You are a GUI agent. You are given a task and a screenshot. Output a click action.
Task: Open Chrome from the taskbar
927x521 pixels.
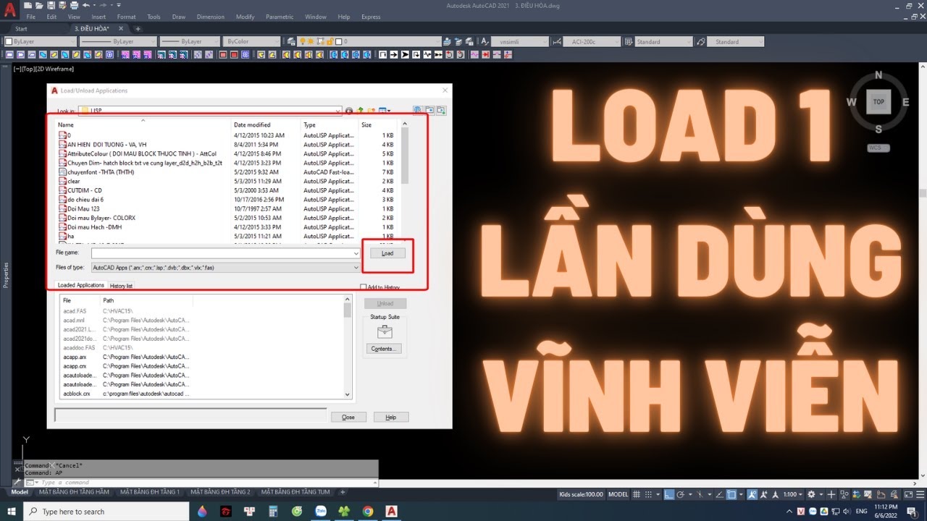368,511
